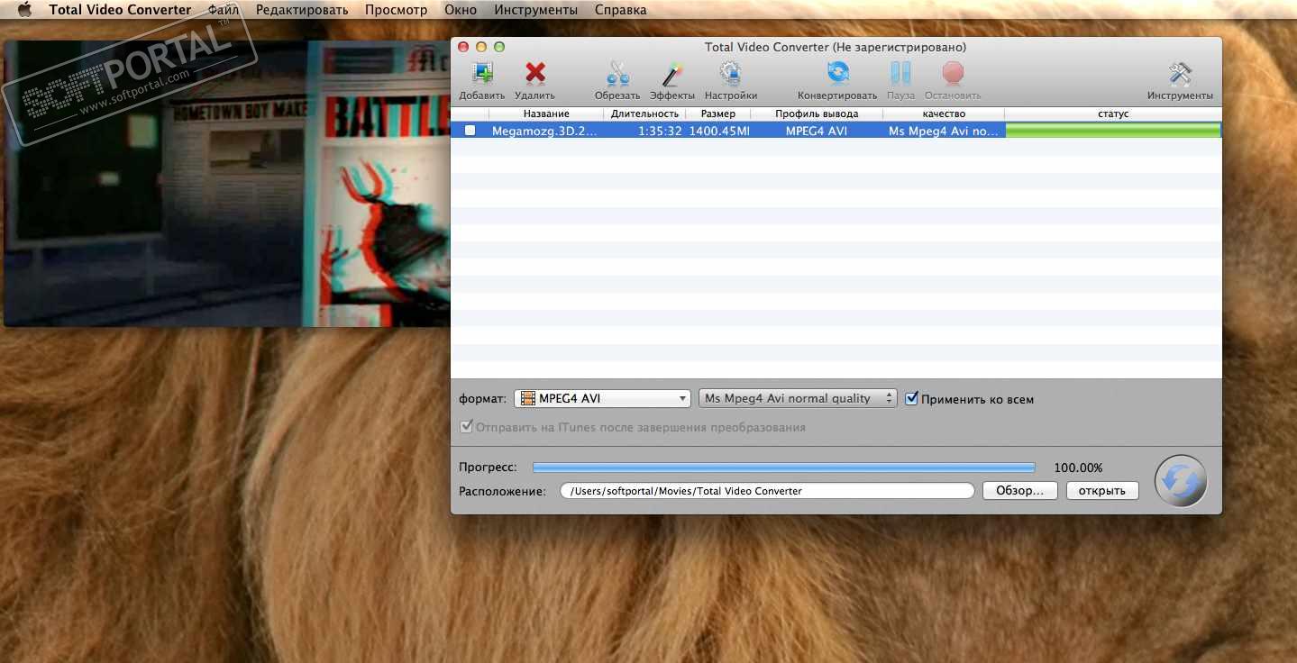Click the Расположение output path field
This screenshot has width=1297, height=663.
[x=767, y=491]
